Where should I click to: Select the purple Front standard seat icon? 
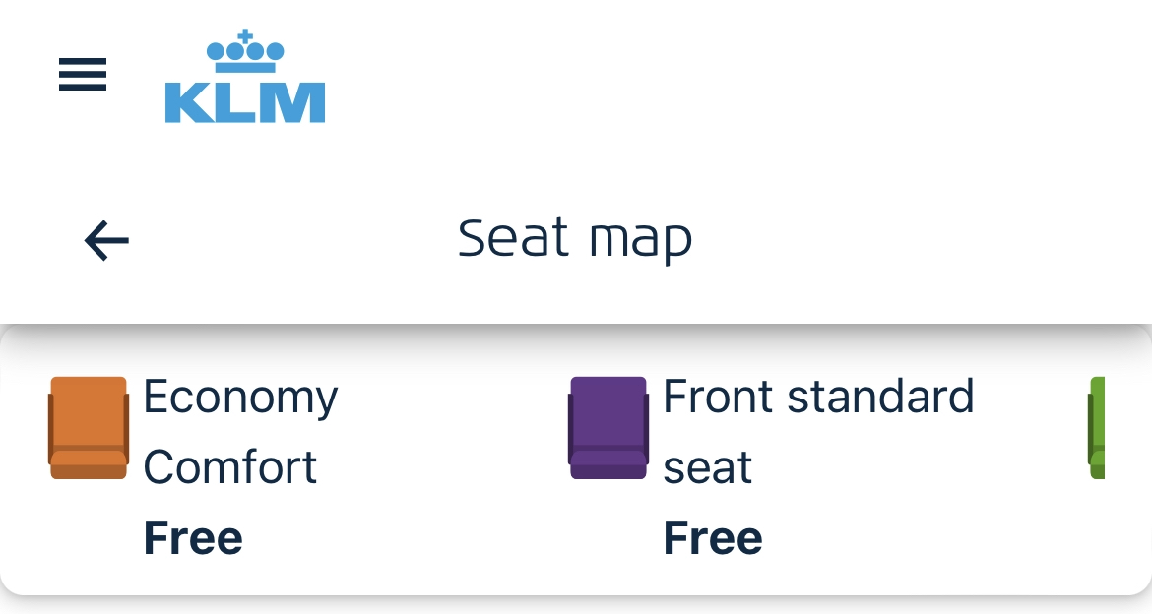pos(608,428)
